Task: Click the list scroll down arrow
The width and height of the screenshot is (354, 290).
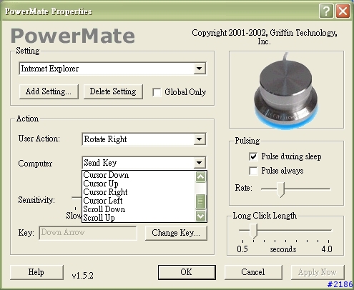Action: [200, 216]
